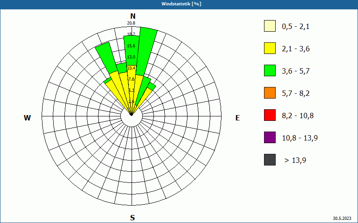Click the W compass label

(27, 118)
